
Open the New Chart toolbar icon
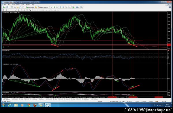click(4, 7)
